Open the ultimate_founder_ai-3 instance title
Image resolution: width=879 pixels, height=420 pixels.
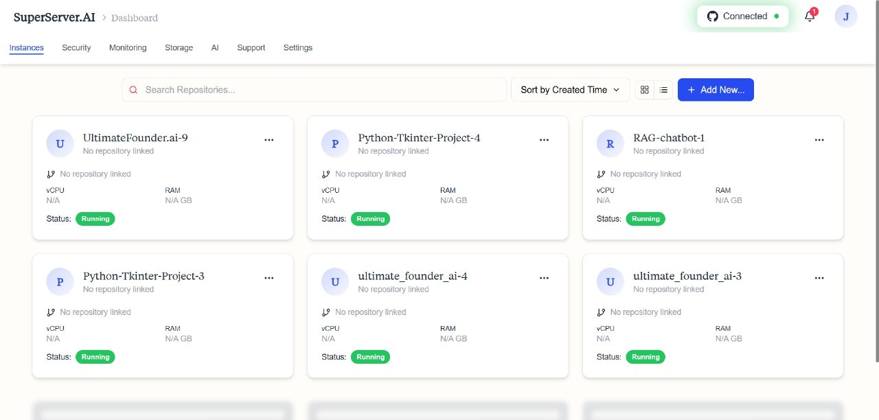point(687,276)
